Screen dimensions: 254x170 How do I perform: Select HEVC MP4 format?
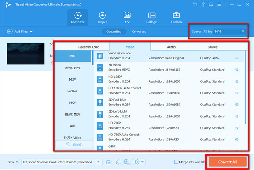pyautogui.click(x=72, y=68)
